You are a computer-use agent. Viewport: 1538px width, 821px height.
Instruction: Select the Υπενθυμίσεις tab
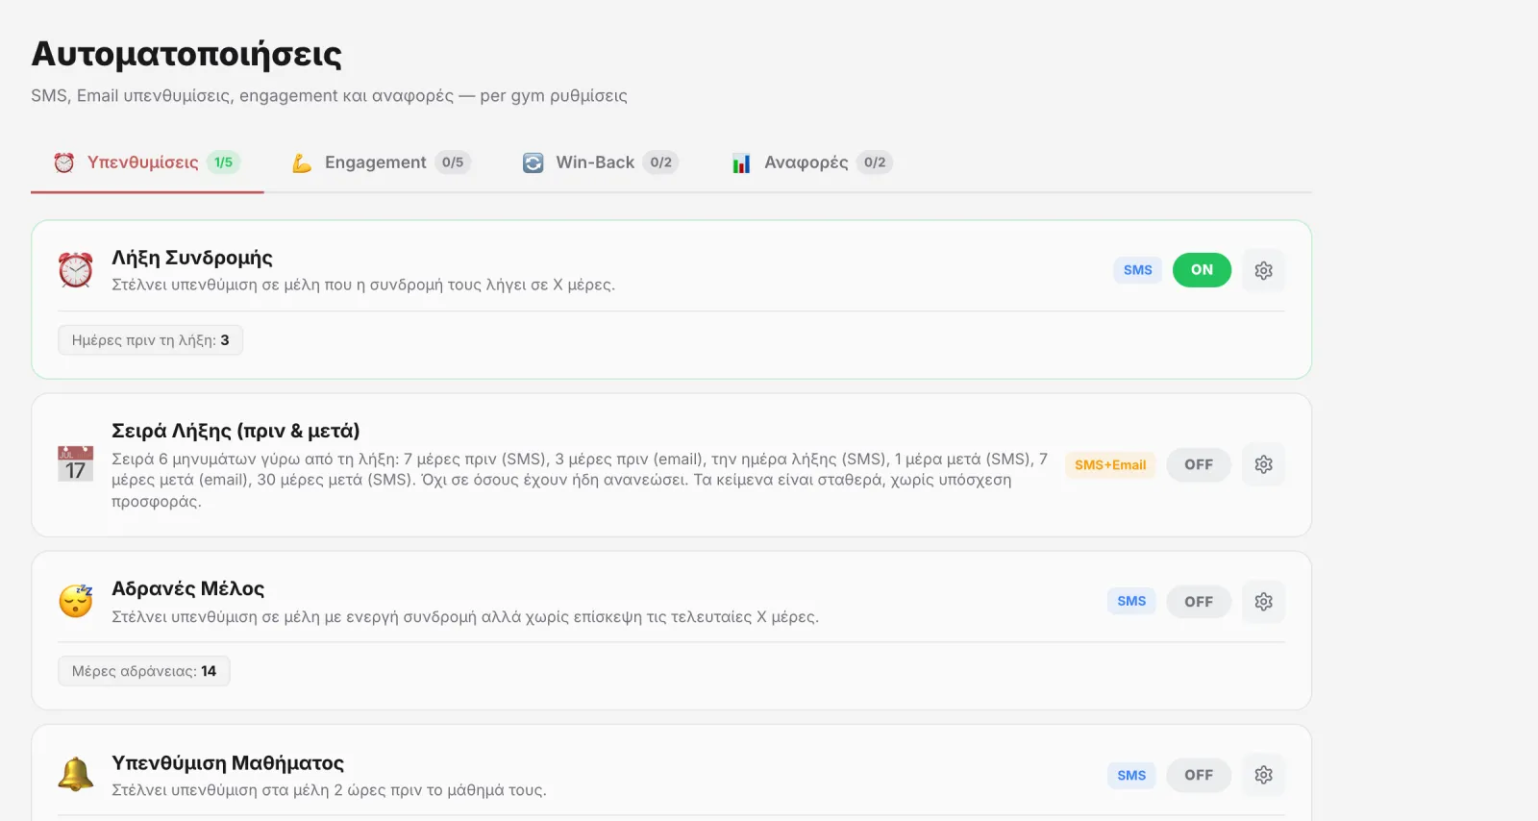tap(147, 162)
